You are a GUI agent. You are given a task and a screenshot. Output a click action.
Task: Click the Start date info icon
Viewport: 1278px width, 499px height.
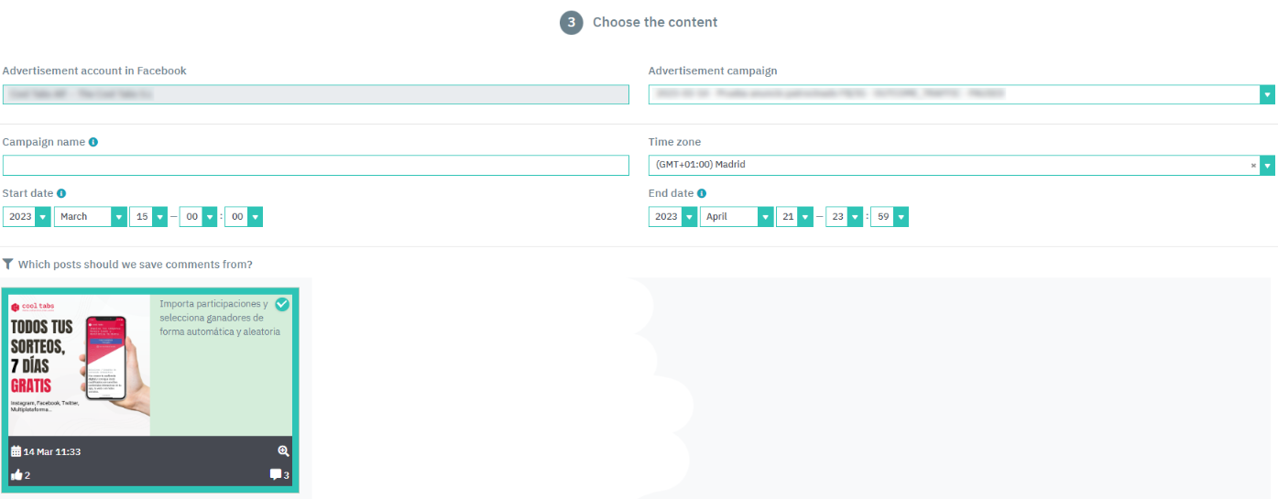click(61, 194)
